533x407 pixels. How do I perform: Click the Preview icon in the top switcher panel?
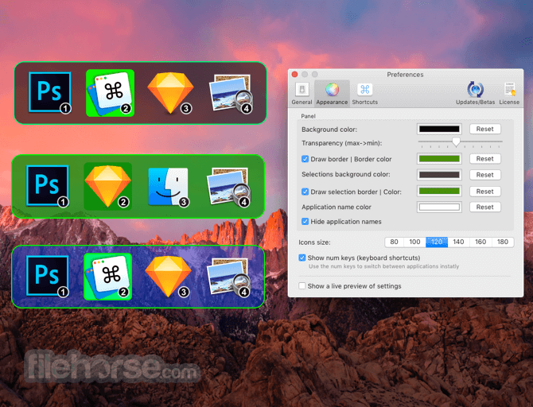point(231,93)
